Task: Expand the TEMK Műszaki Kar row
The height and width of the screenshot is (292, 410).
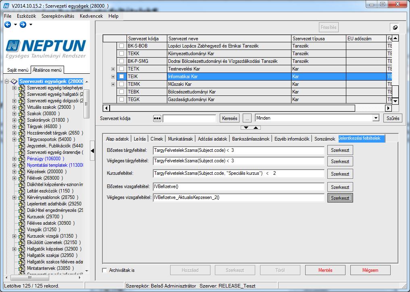Action: point(113,84)
